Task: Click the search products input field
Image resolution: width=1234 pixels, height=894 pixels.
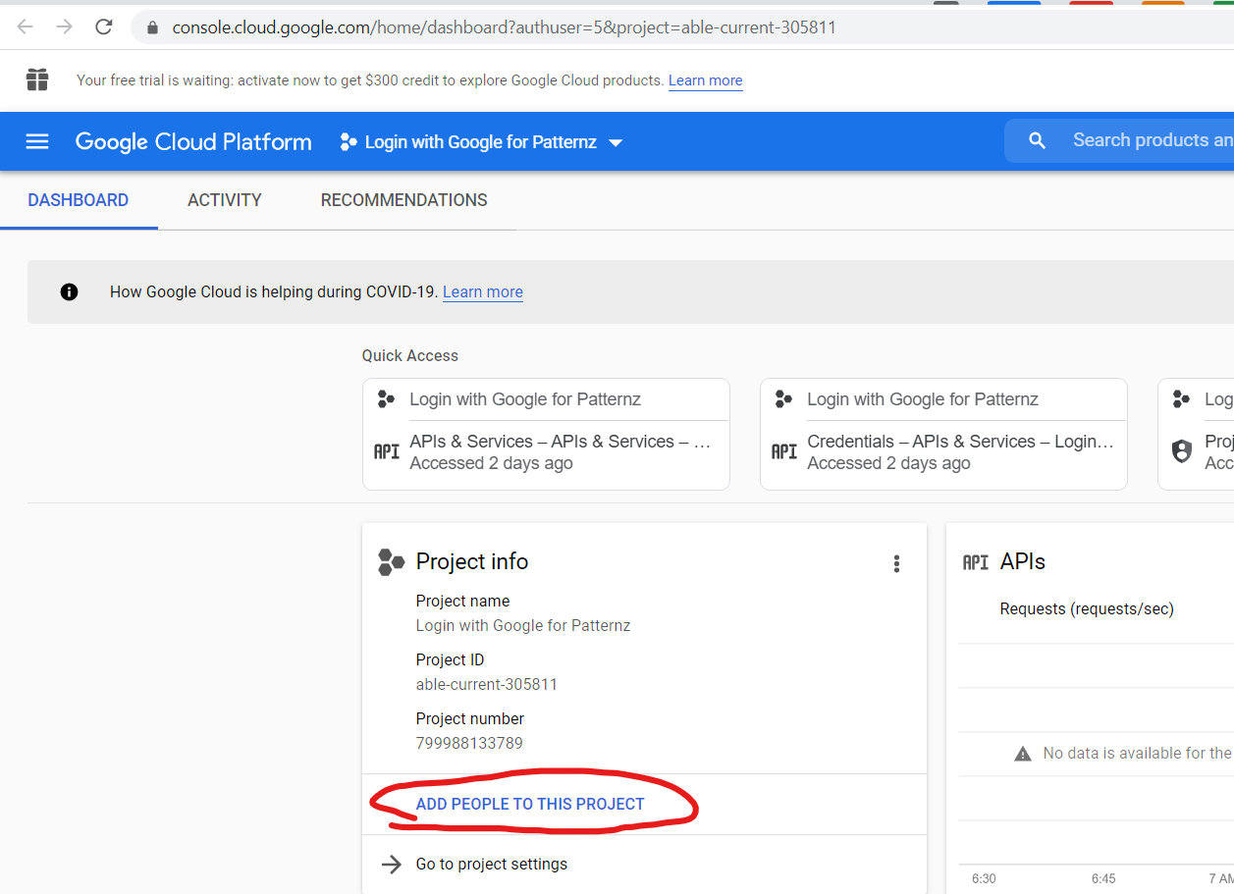Action: point(1151,140)
